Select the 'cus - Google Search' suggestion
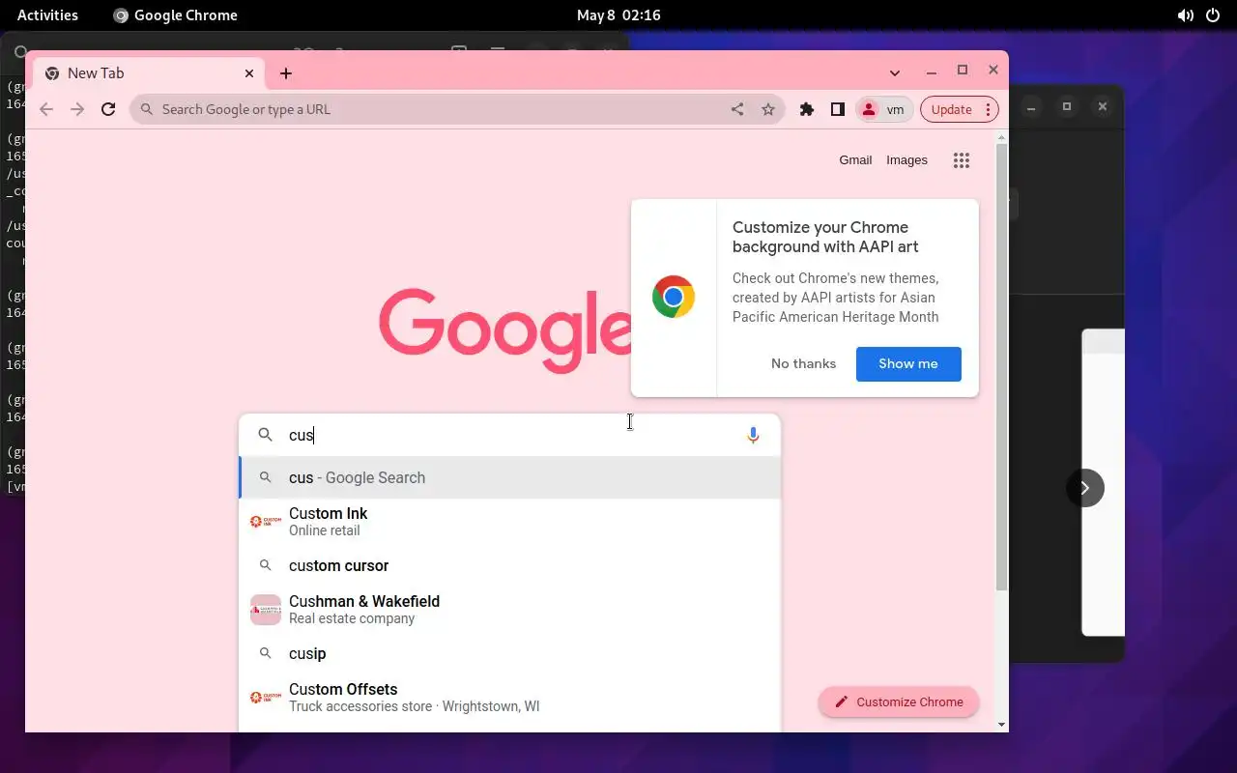This screenshot has width=1237, height=773. tap(509, 477)
